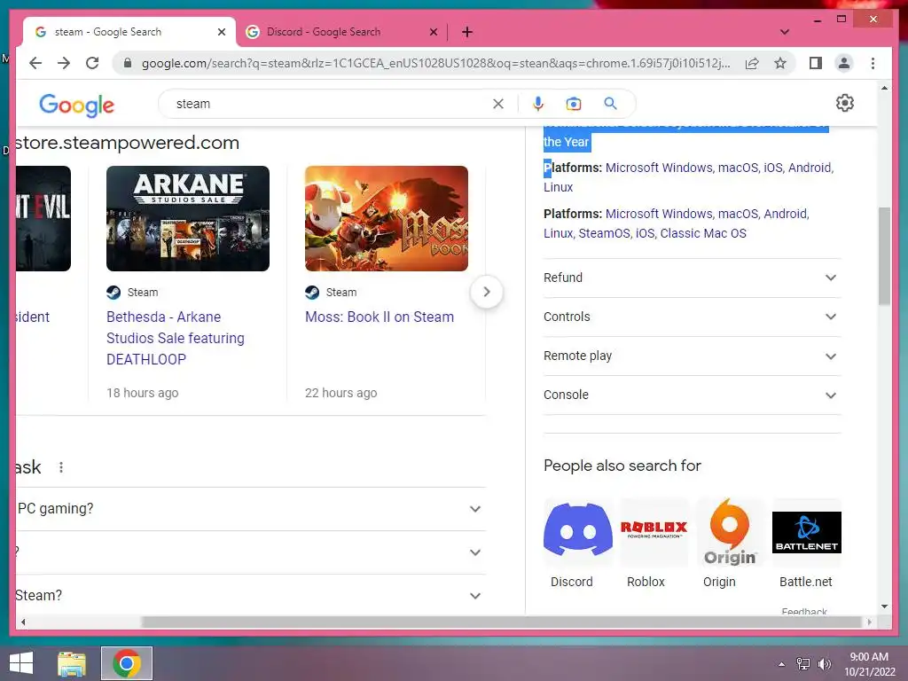Click the horizontal scrollbar right arrow
This screenshot has height=681, width=908.
click(869, 622)
